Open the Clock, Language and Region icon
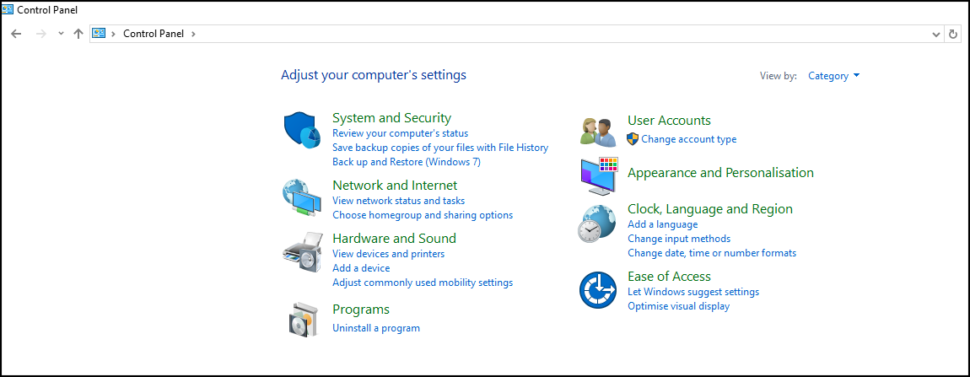 coord(597,224)
